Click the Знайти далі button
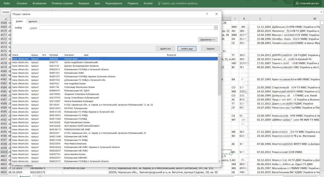324x177 pixels. (x=187, y=49)
